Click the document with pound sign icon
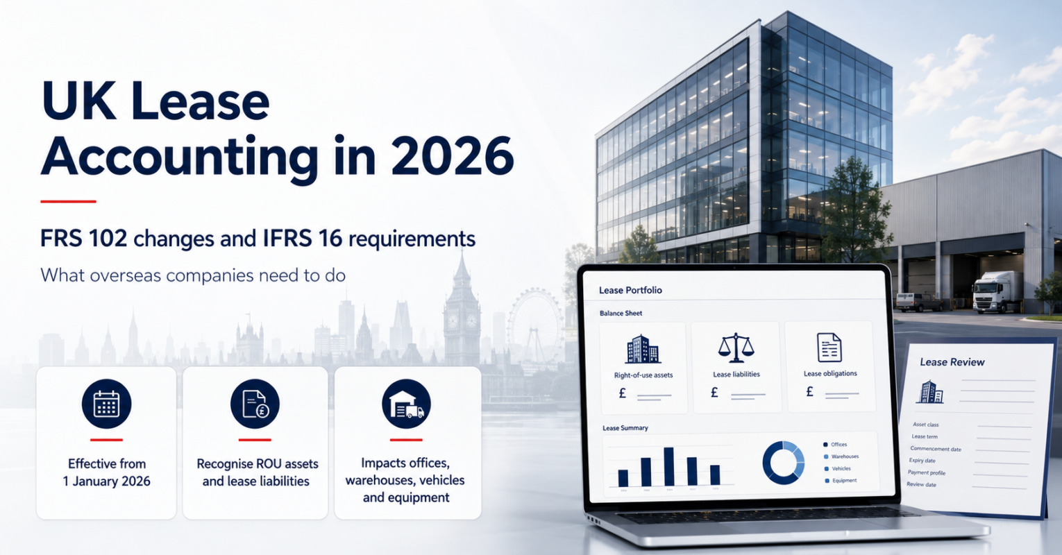Image resolution: width=1062 pixels, height=555 pixels. coord(255,404)
